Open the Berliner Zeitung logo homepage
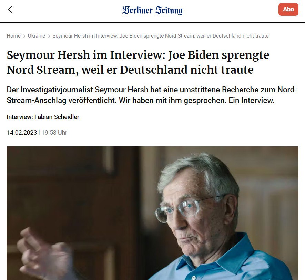The height and width of the screenshot is (280, 305). point(152,10)
